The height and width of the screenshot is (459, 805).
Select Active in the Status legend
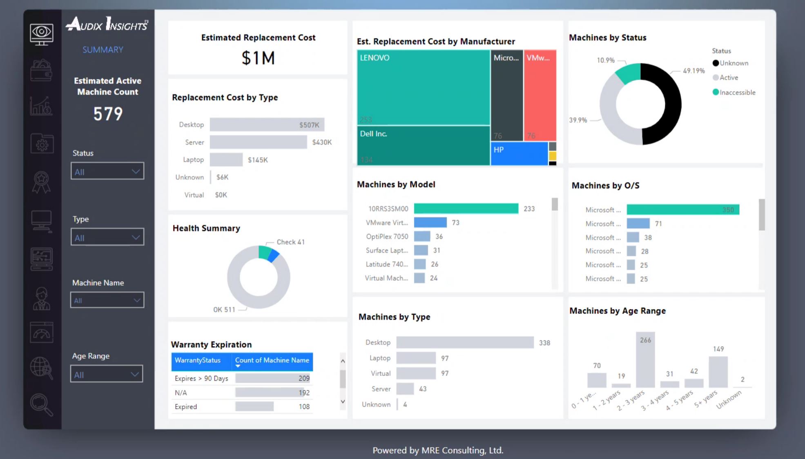(725, 78)
